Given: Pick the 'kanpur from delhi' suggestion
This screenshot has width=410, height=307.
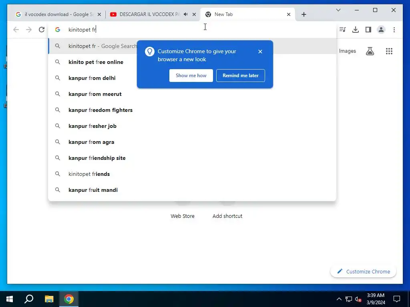Looking at the screenshot, I should (192, 78).
